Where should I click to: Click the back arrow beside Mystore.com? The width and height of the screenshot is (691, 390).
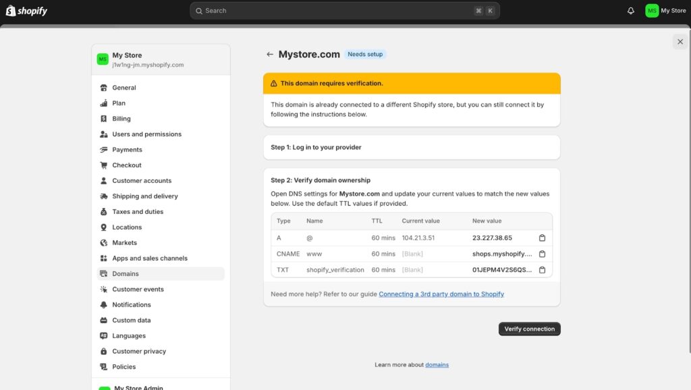click(x=270, y=55)
